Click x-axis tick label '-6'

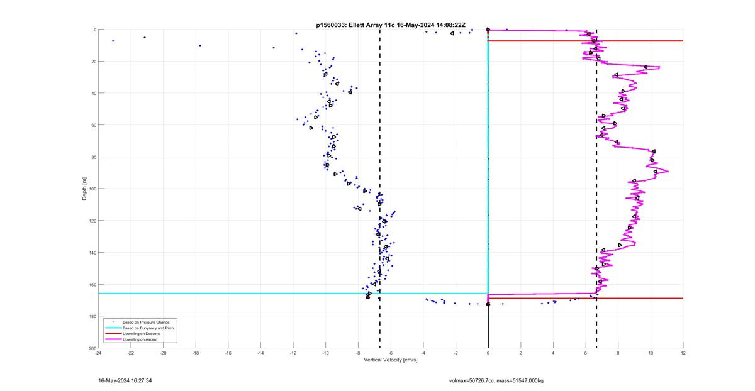391,353
